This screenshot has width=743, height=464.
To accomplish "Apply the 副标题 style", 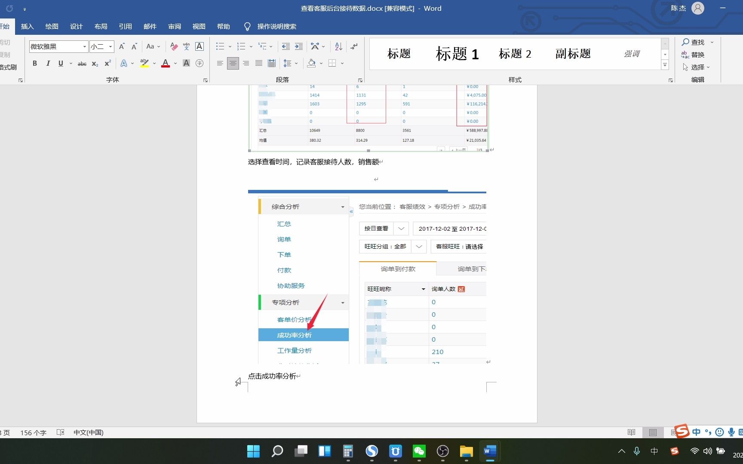I will pyautogui.click(x=573, y=54).
